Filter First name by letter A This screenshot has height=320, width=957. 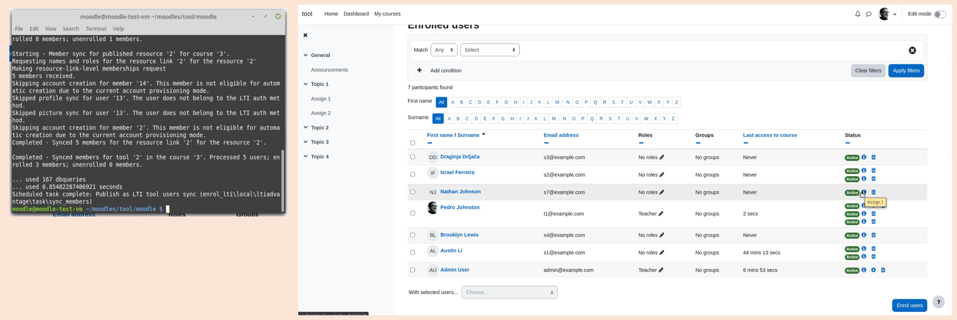click(452, 103)
